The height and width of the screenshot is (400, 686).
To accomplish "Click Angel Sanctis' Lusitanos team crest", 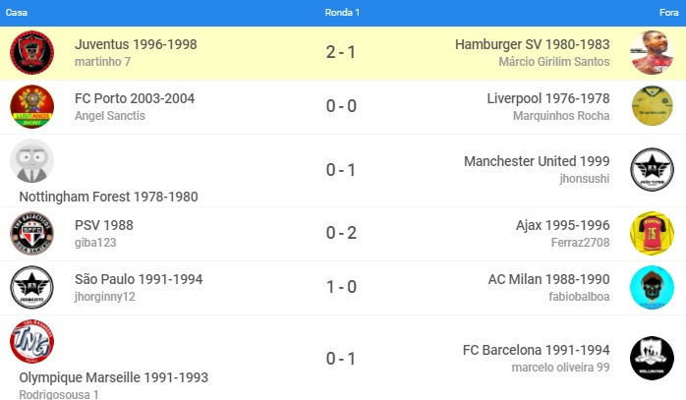I will [31, 106].
